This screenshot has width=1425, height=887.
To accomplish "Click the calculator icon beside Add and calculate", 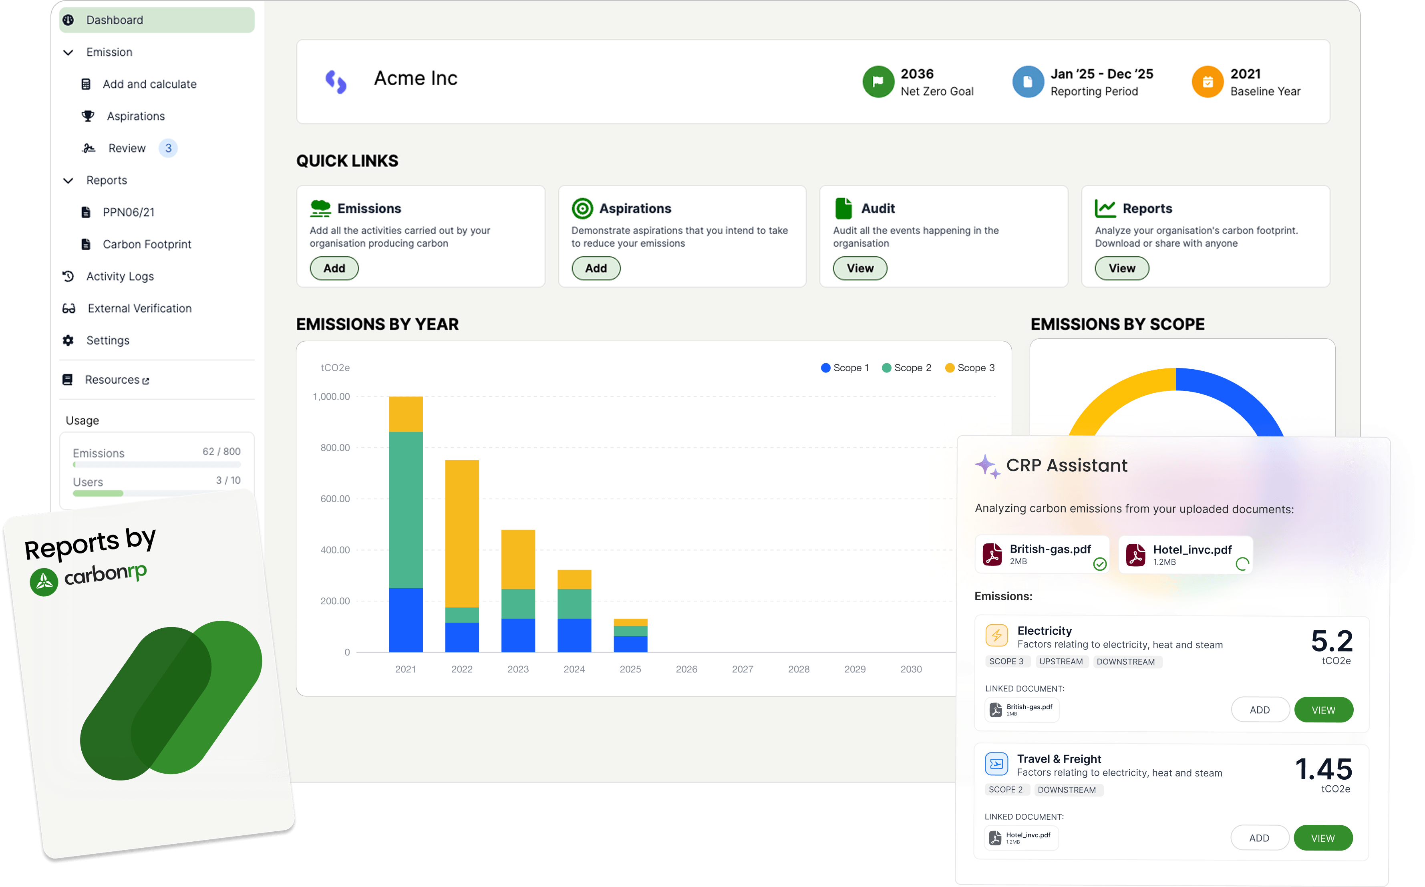I will coord(86,84).
